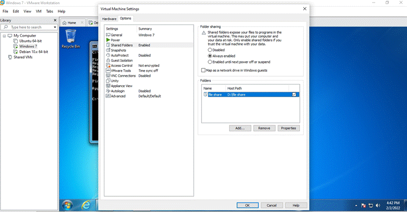
Task: Open the Edit menu
Action: tap(16, 11)
